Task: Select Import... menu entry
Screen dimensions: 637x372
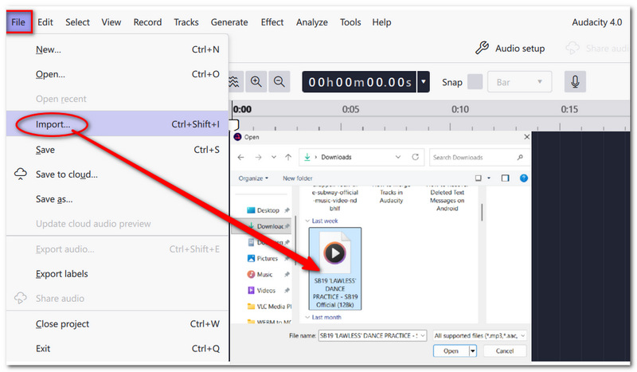Action: tap(118, 124)
